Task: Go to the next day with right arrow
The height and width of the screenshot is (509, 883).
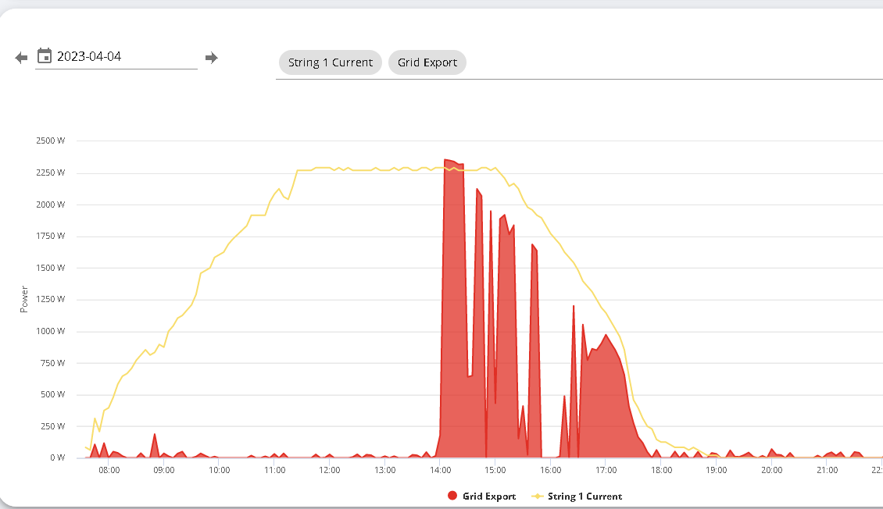Action: pyautogui.click(x=212, y=57)
